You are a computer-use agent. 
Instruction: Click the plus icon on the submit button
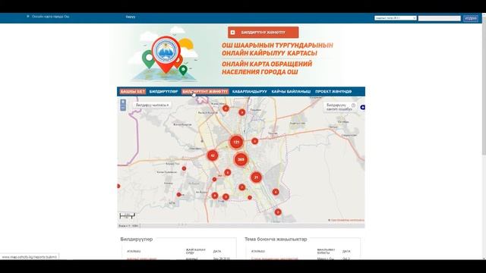point(233,32)
